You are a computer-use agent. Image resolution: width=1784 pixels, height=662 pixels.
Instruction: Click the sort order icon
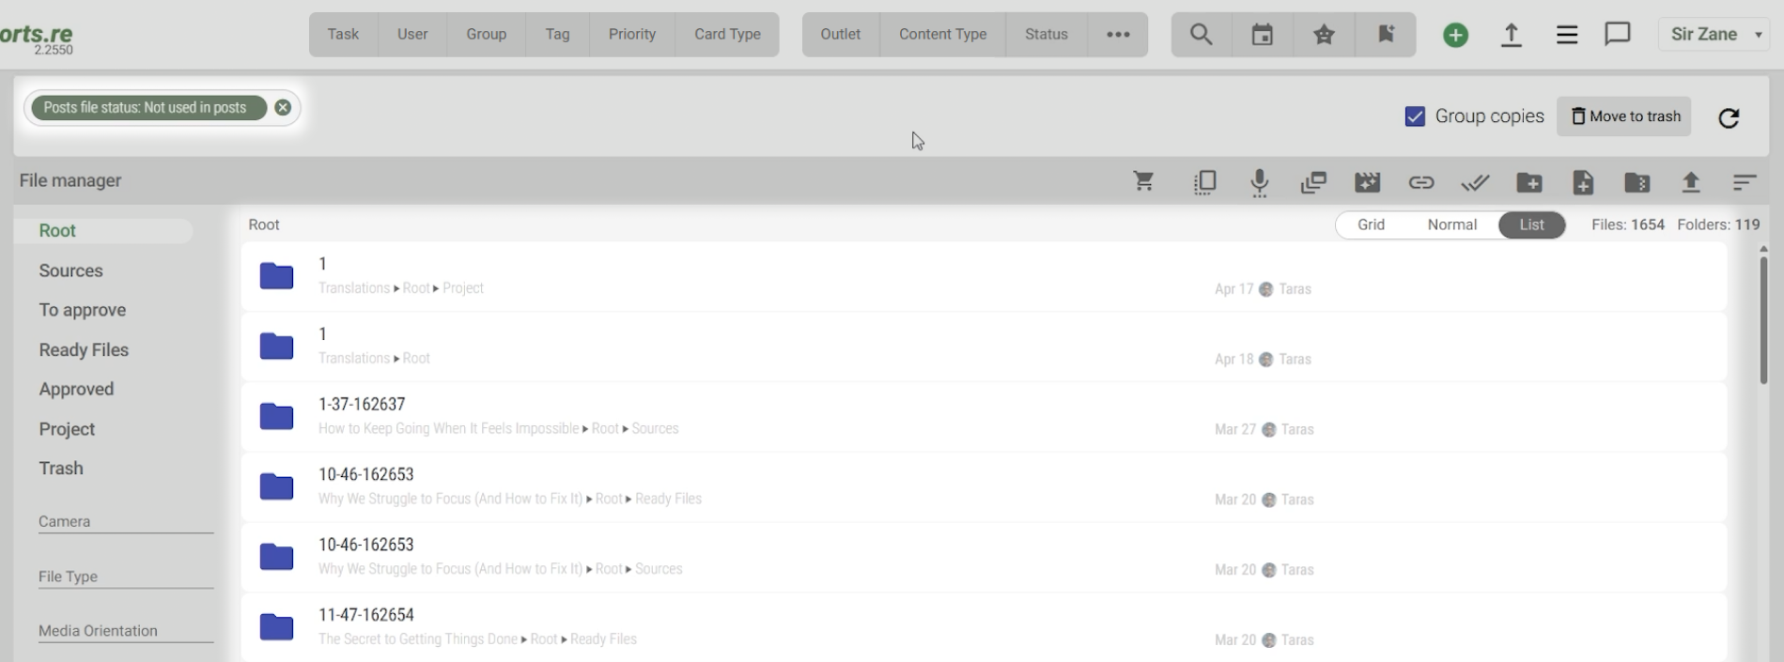(1745, 182)
